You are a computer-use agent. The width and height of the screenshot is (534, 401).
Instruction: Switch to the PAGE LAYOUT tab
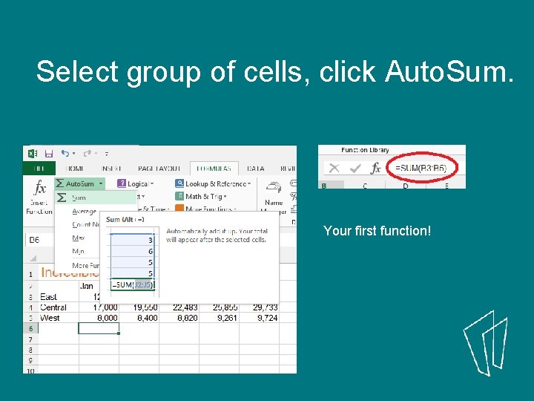(x=159, y=169)
